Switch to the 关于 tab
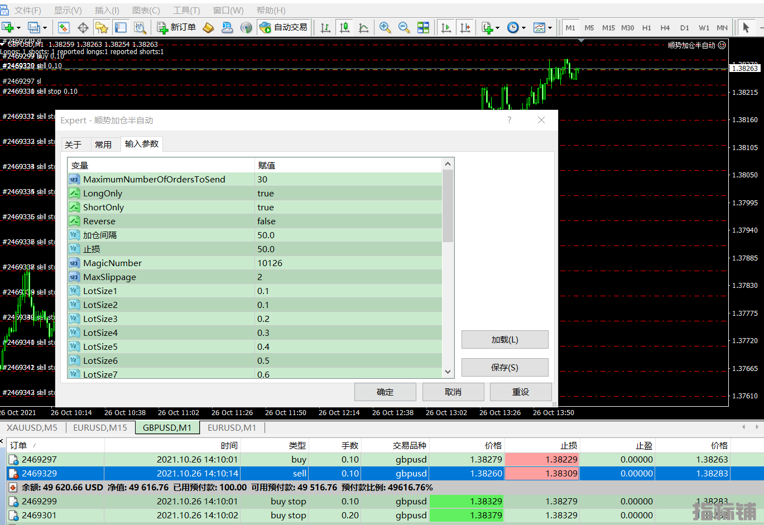 click(73, 145)
